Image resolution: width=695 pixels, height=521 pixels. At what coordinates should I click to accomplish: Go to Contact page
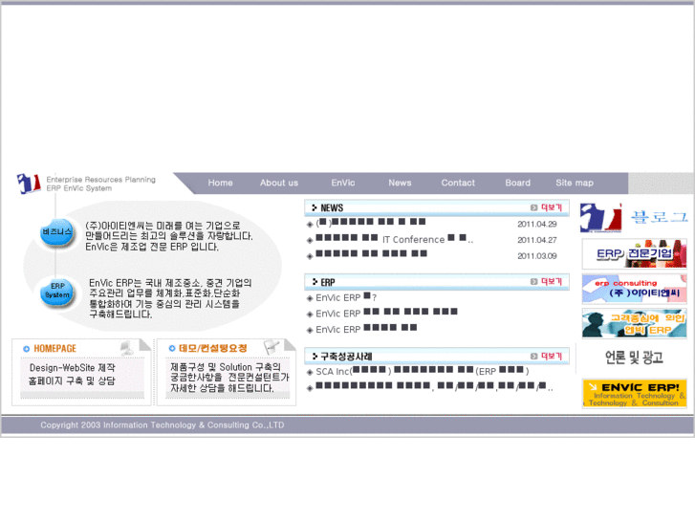click(458, 183)
